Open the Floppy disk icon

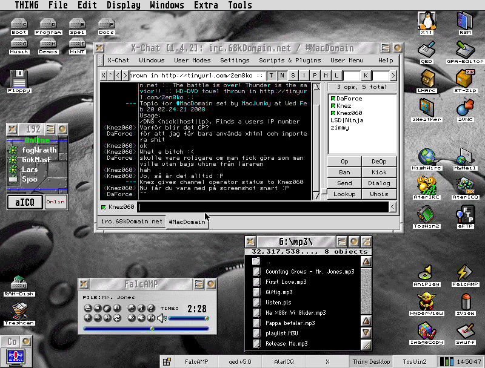click(x=19, y=81)
